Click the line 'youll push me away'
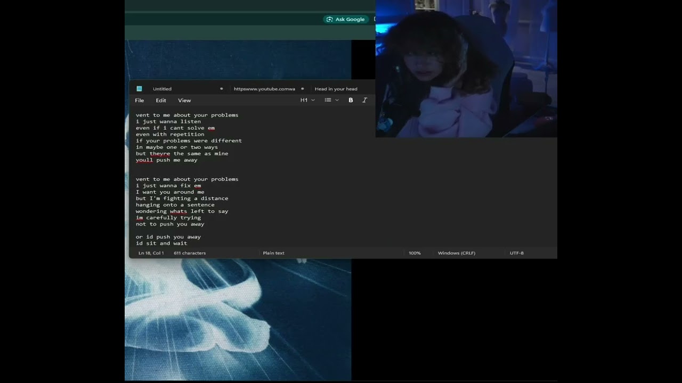The width and height of the screenshot is (682, 383). [166, 160]
